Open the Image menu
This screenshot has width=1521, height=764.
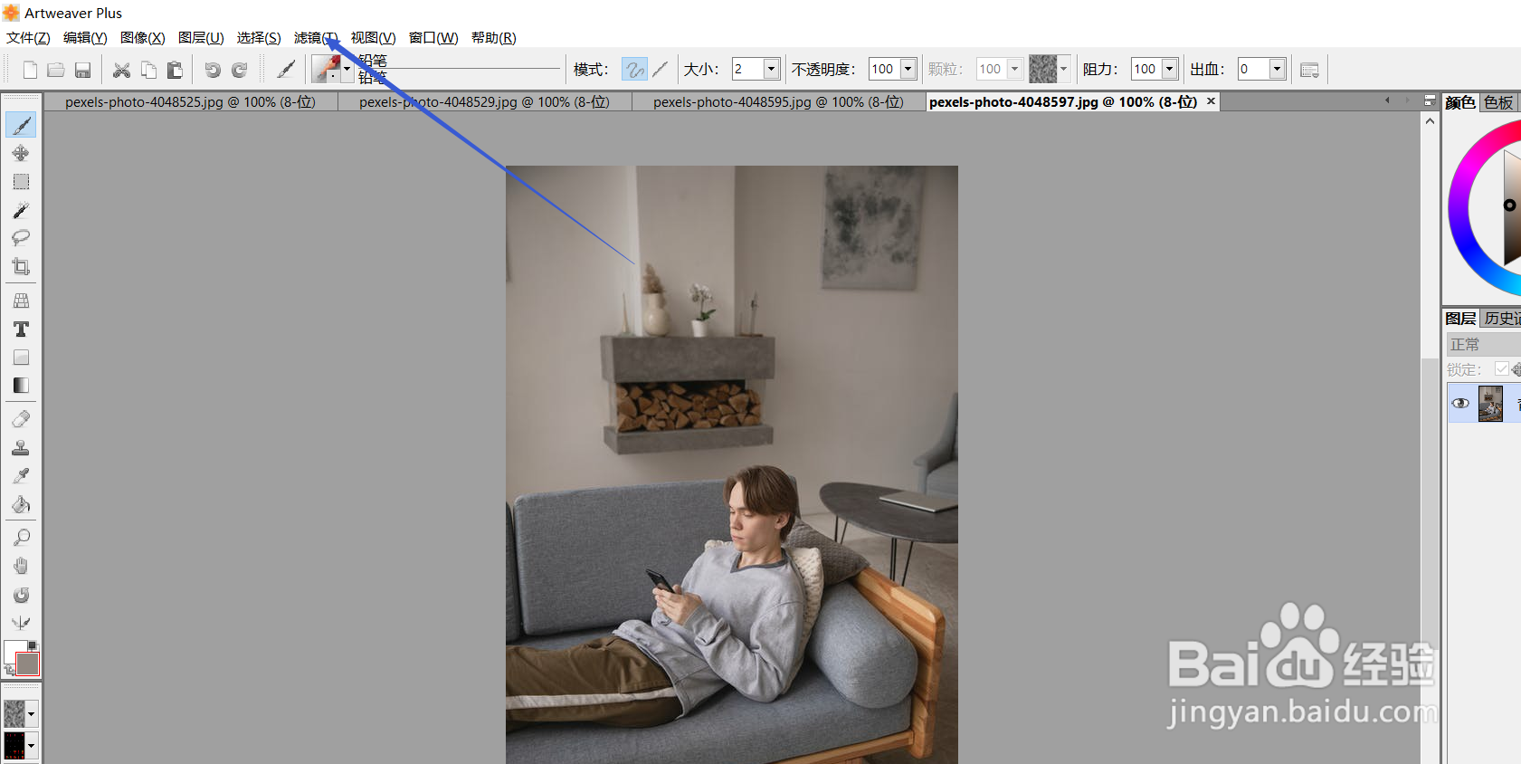coord(143,38)
